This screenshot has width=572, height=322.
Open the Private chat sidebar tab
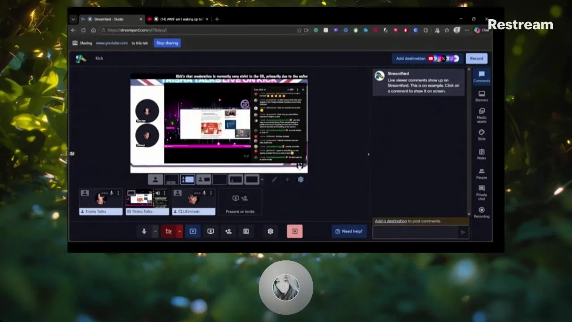[482, 193]
